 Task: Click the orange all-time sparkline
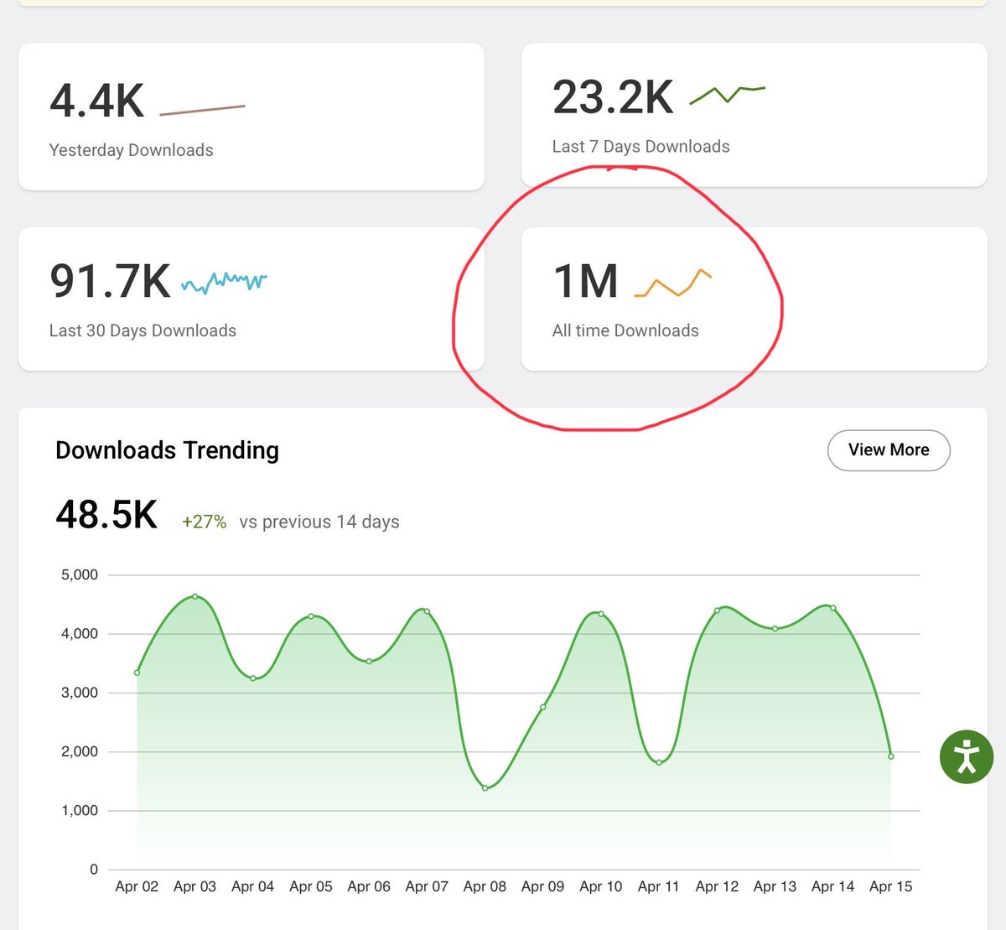tap(672, 283)
